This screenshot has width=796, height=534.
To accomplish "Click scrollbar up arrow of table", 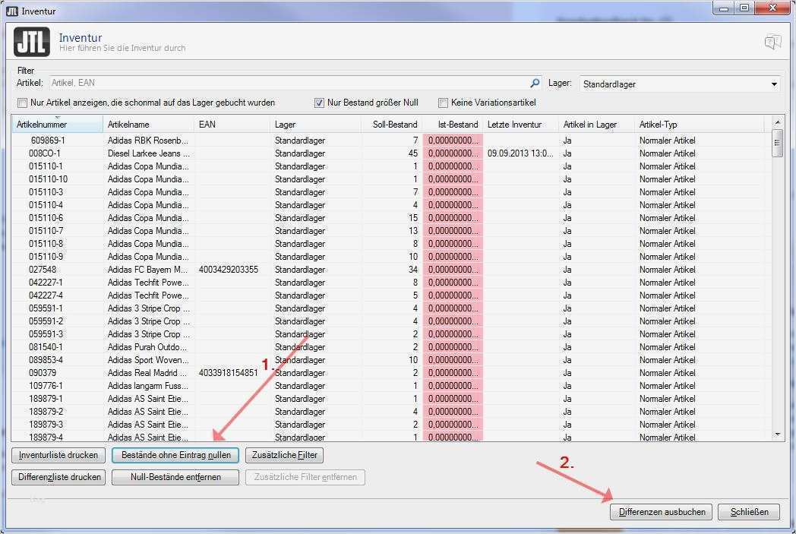I will pos(777,123).
